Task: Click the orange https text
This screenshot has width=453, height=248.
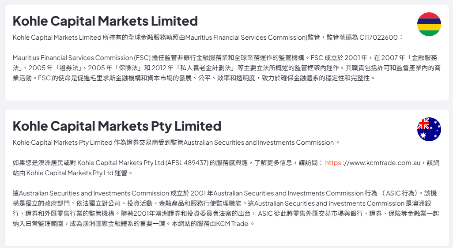Action: coord(333,163)
